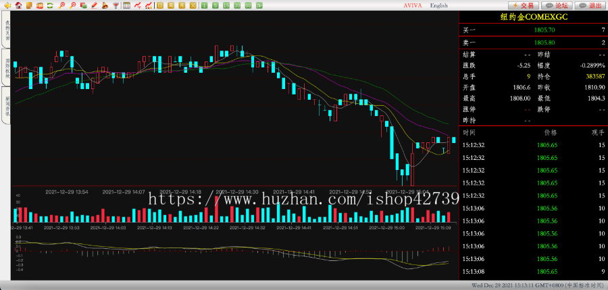Viewport: 608px width, 290px height.
Task: Open the 新闻资讯 side tab
Action: 6,105
